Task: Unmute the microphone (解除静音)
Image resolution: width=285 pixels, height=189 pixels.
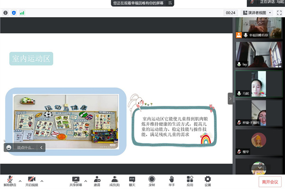Action: pos(10,181)
